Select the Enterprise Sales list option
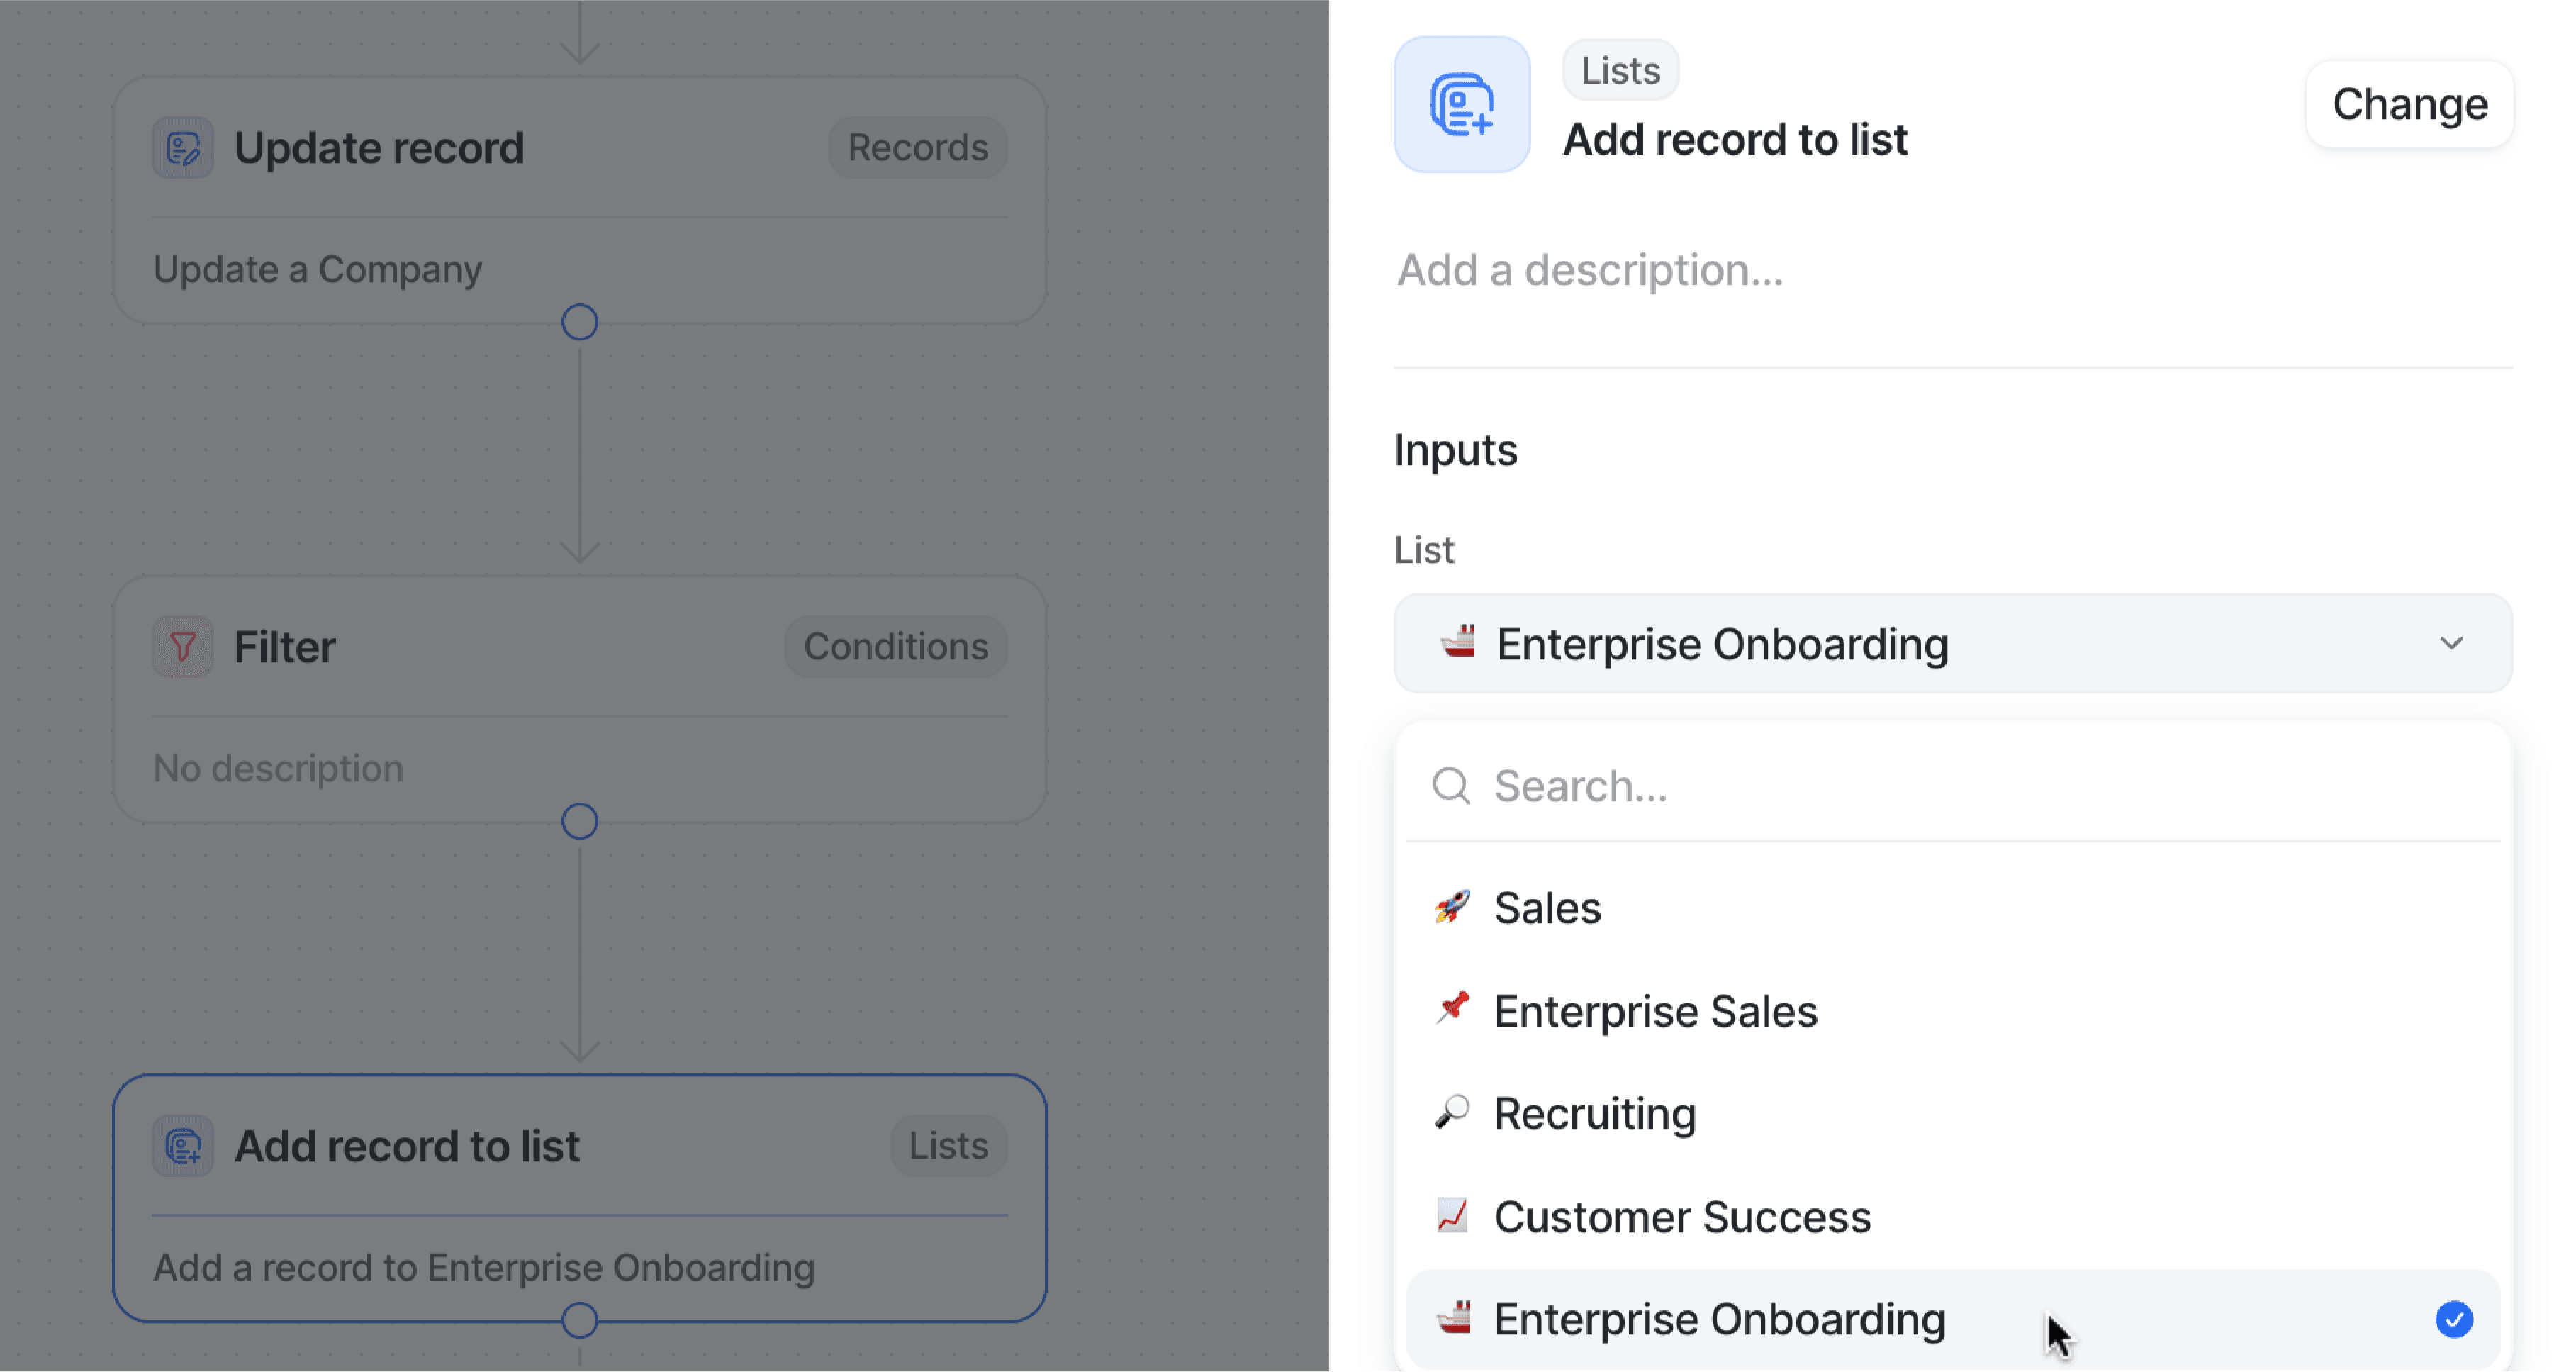The width and height of the screenshot is (2576, 1372). [1953, 1010]
